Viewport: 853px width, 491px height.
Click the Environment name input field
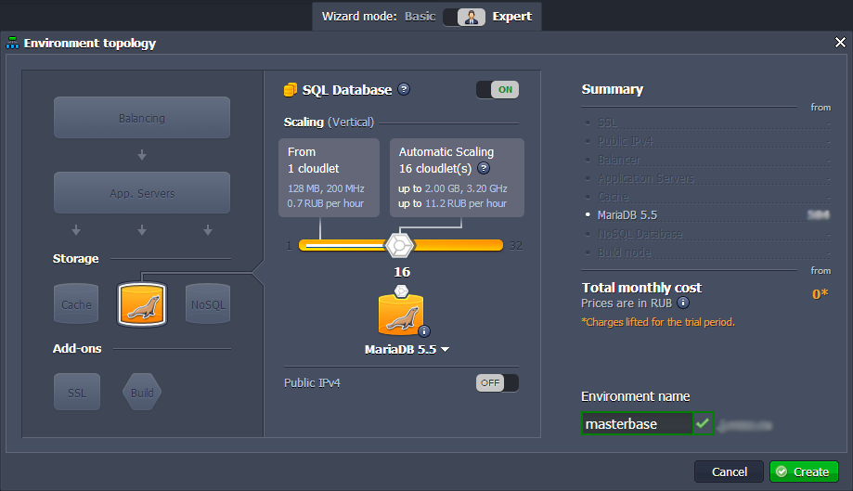click(637, 423)
